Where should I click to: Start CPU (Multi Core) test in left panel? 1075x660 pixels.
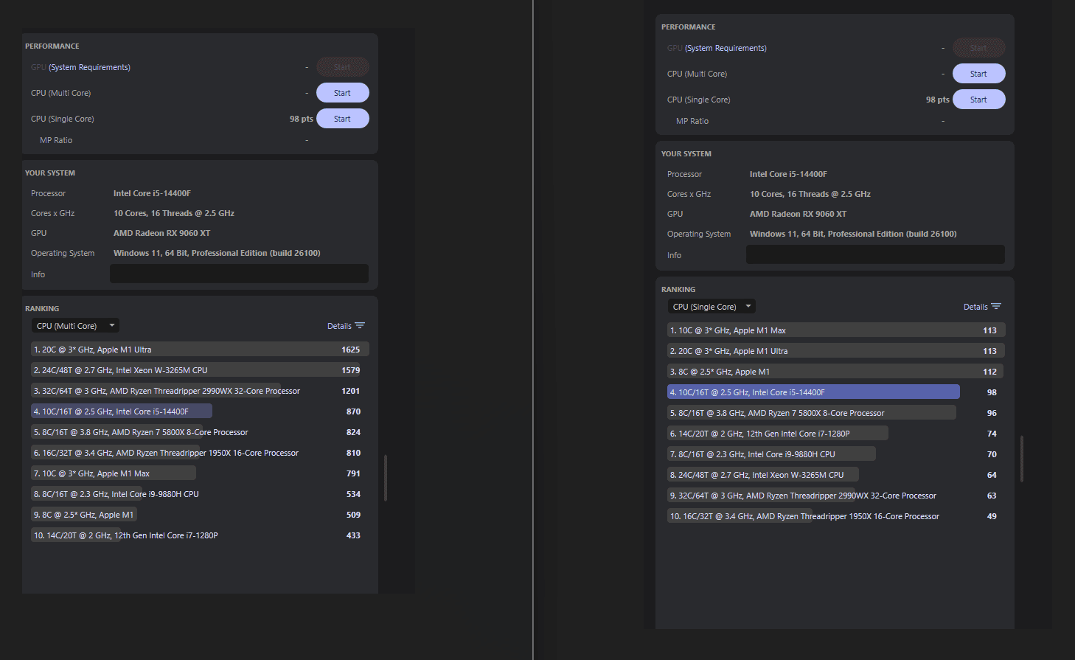(x=342, y=93)
